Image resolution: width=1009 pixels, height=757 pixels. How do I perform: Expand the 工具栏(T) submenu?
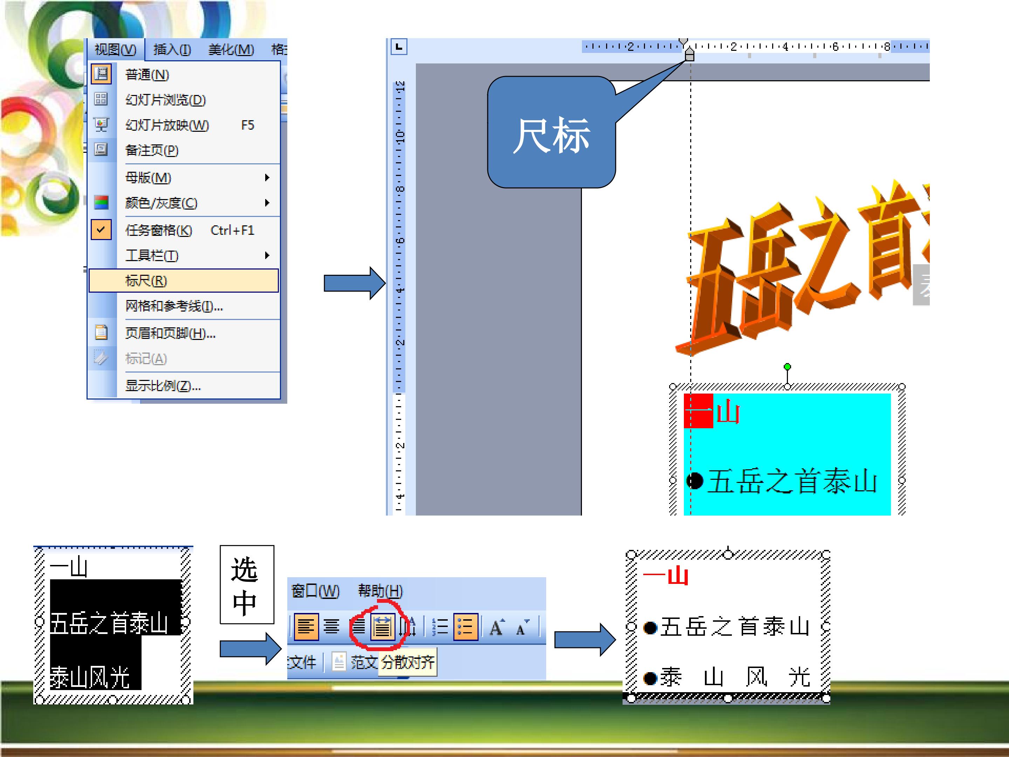point(183,255)
